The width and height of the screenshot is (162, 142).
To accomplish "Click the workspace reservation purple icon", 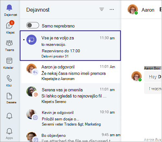I will [31, 40].
